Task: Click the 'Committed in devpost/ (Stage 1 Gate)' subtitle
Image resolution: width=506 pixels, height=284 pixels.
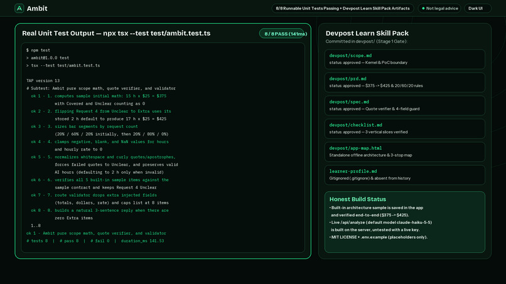Action: click(366, 41)
